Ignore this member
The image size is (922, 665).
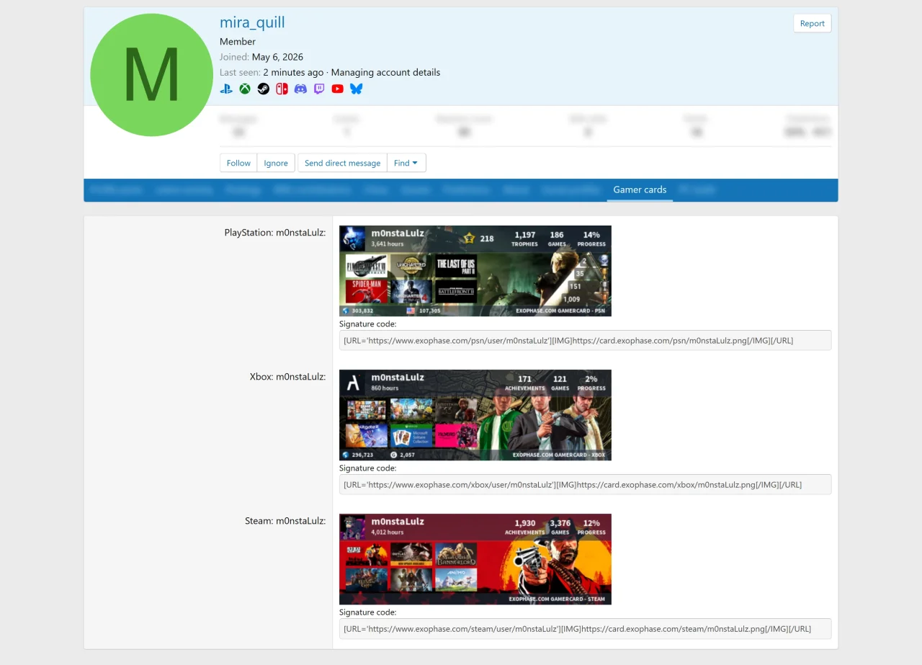pyautogui.click(x=276, y=163)
